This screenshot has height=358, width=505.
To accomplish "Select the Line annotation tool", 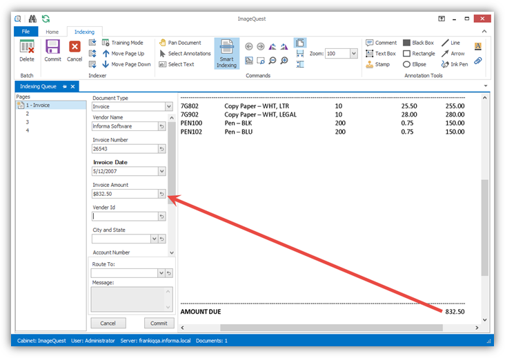I will click(450, 43).
